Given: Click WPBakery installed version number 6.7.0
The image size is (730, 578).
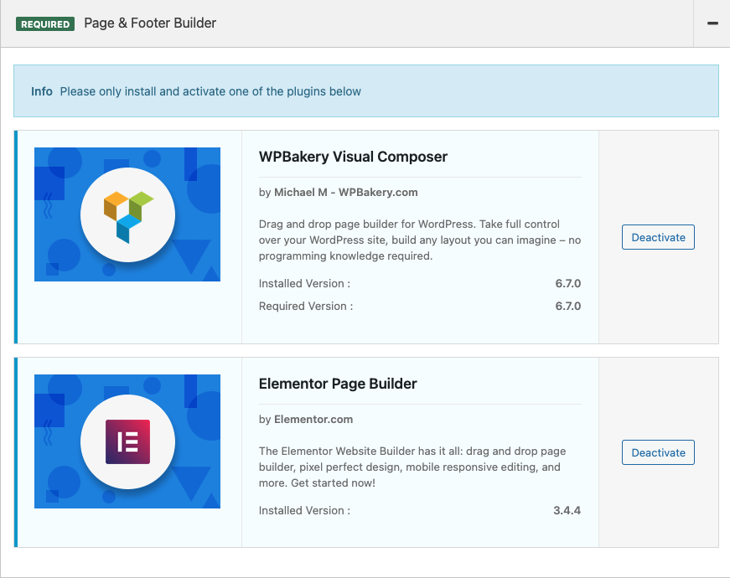Looking at the screenshot, I should tap(567, 284).
